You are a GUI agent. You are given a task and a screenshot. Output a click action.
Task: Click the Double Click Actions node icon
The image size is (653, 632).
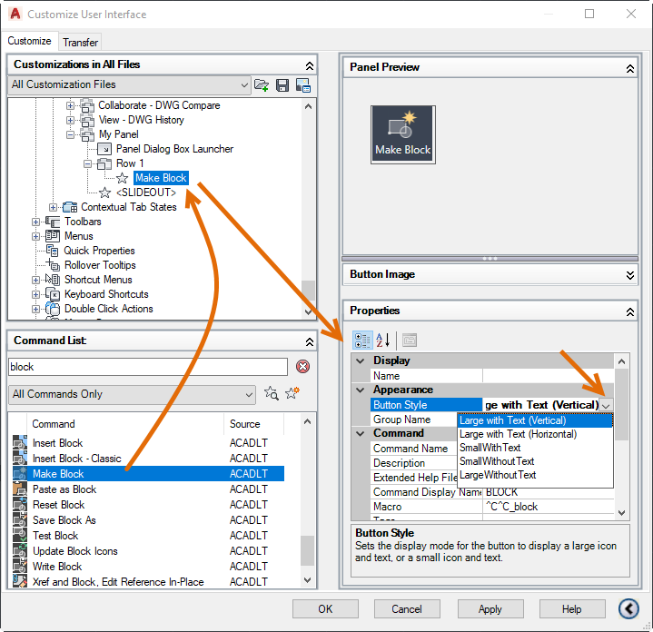click(53, 309)
